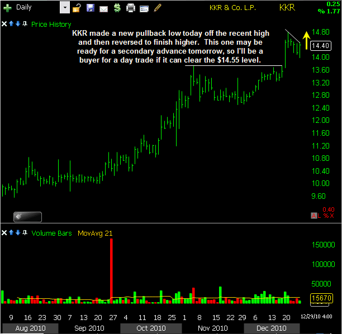This screenshot has width=342, height=334.
Task: Click the 14.40 current price box
Action: pos(320,46)
